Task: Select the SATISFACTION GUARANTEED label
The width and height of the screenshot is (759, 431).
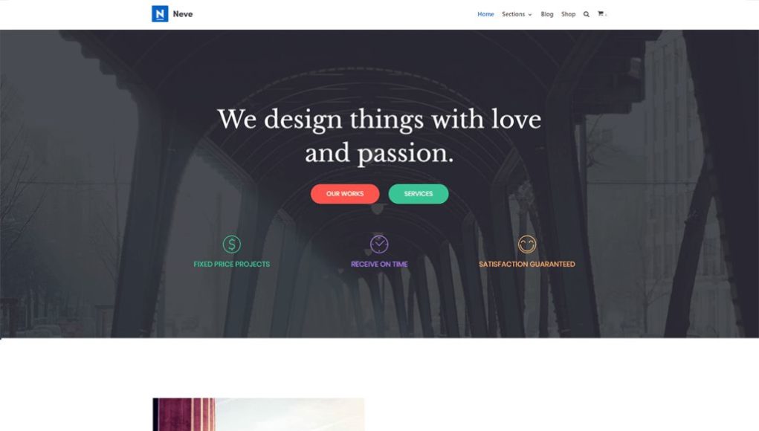Action: 527,264
